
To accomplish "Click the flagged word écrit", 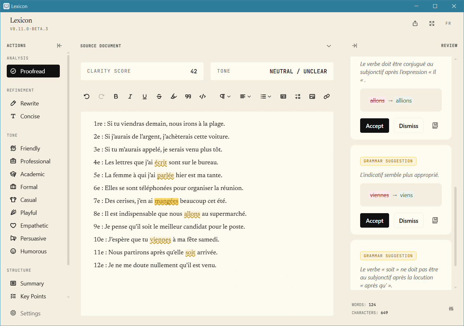I will [x=161, y=162].
